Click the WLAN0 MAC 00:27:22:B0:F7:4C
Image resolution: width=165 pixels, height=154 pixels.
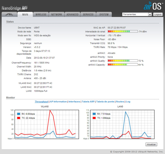point(43,83)
